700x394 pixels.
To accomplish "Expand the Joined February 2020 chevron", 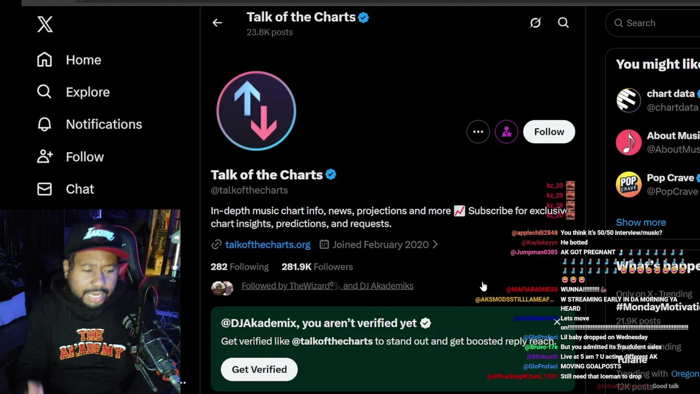I will (x=435, y=245).
